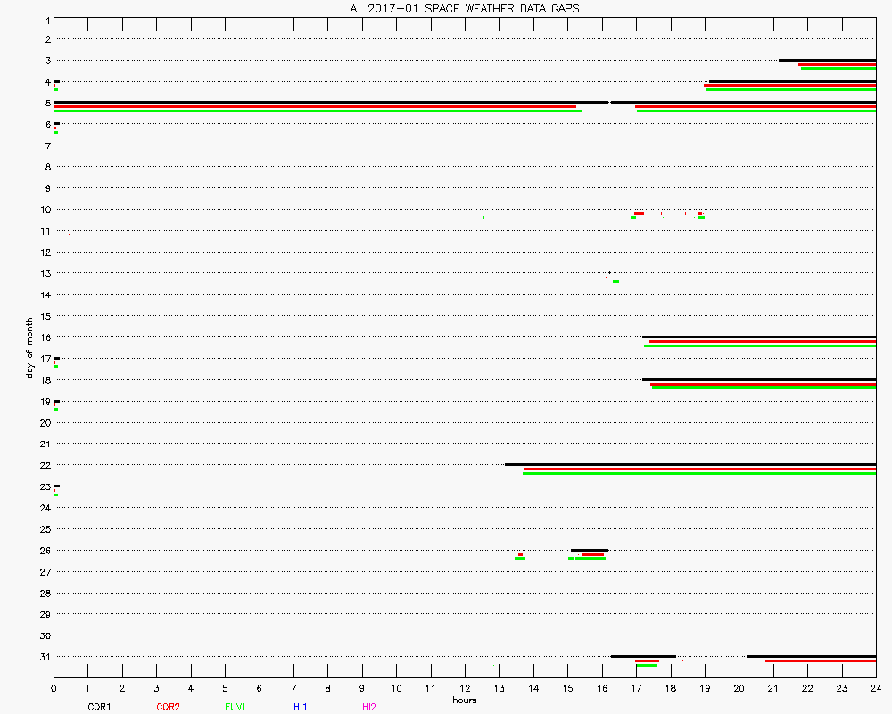Select the red COR2 bar on day 22
This screenshot has height=714, width=892.
coord(699,469)
